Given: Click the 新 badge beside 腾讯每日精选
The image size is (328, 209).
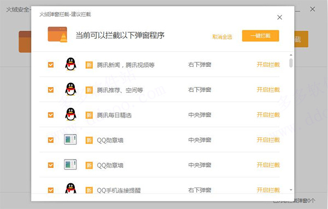Looking at the screenshot, I should pos(89,115).
